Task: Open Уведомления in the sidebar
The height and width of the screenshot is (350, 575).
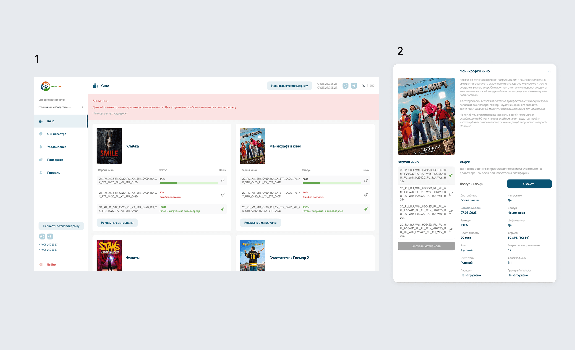Action: [57, 147]
